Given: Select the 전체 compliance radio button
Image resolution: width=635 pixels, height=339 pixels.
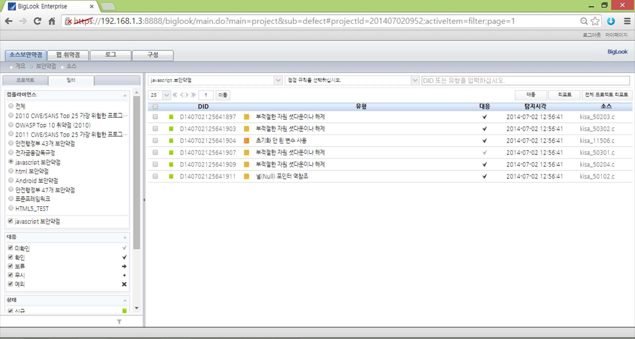Looking at the screenshot, I should 11,106.
